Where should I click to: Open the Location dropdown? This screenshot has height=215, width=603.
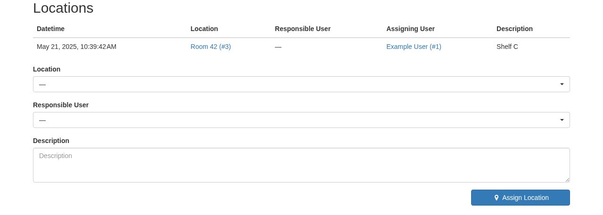pos(301,84)
